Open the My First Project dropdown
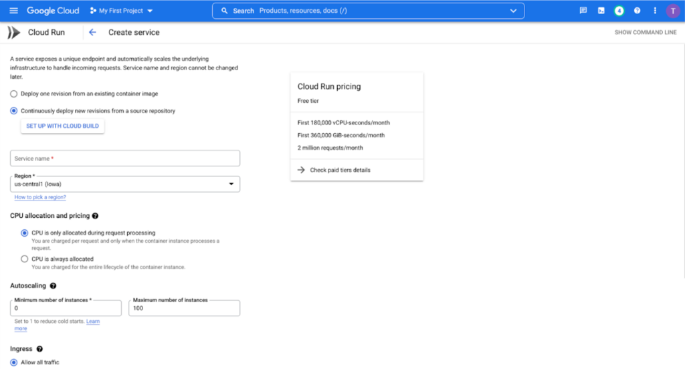685x369 pixels. 122,11
